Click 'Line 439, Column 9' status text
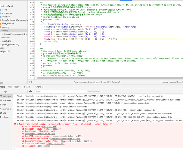This screenshot has width=183, height=150. point(111,82)
